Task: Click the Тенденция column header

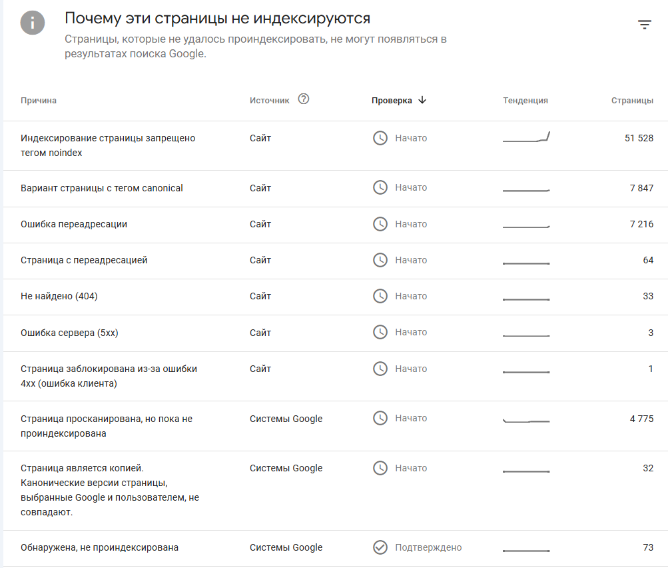Action: pos(525,101)
